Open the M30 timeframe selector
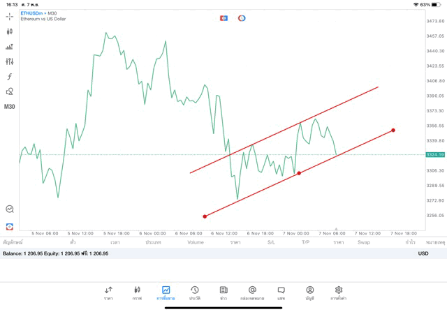 coord(10,107)
